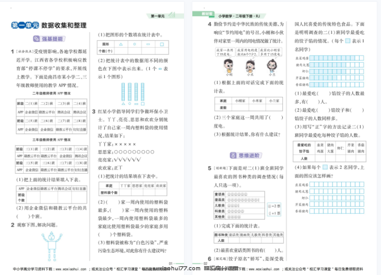Image resolution: width=381 pixels, height=275 pixels.
Task: Click the pictograph legend box showing =2名
Action: (274, 209)
